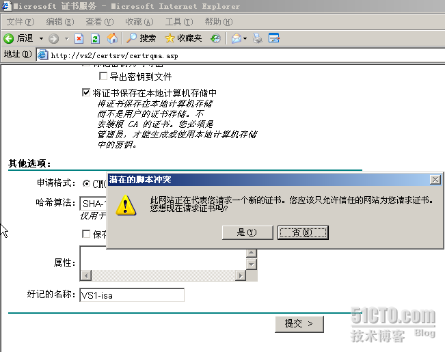Open the hash algorithm SHA-1 dropdown
The height and width of the screenshot is (352, 445).
[x=93, y=203]
